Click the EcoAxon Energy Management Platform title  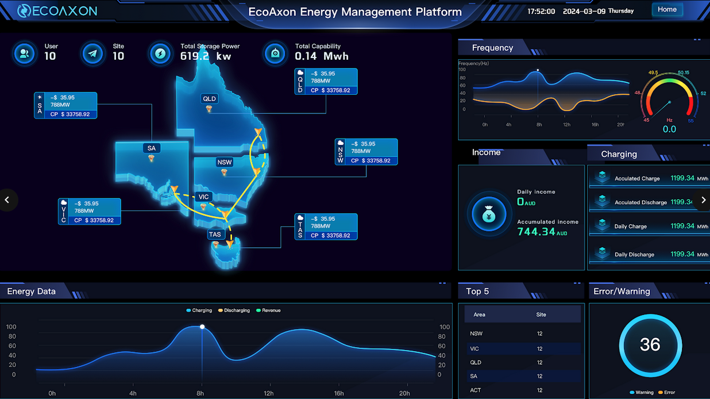pos(355,11)
